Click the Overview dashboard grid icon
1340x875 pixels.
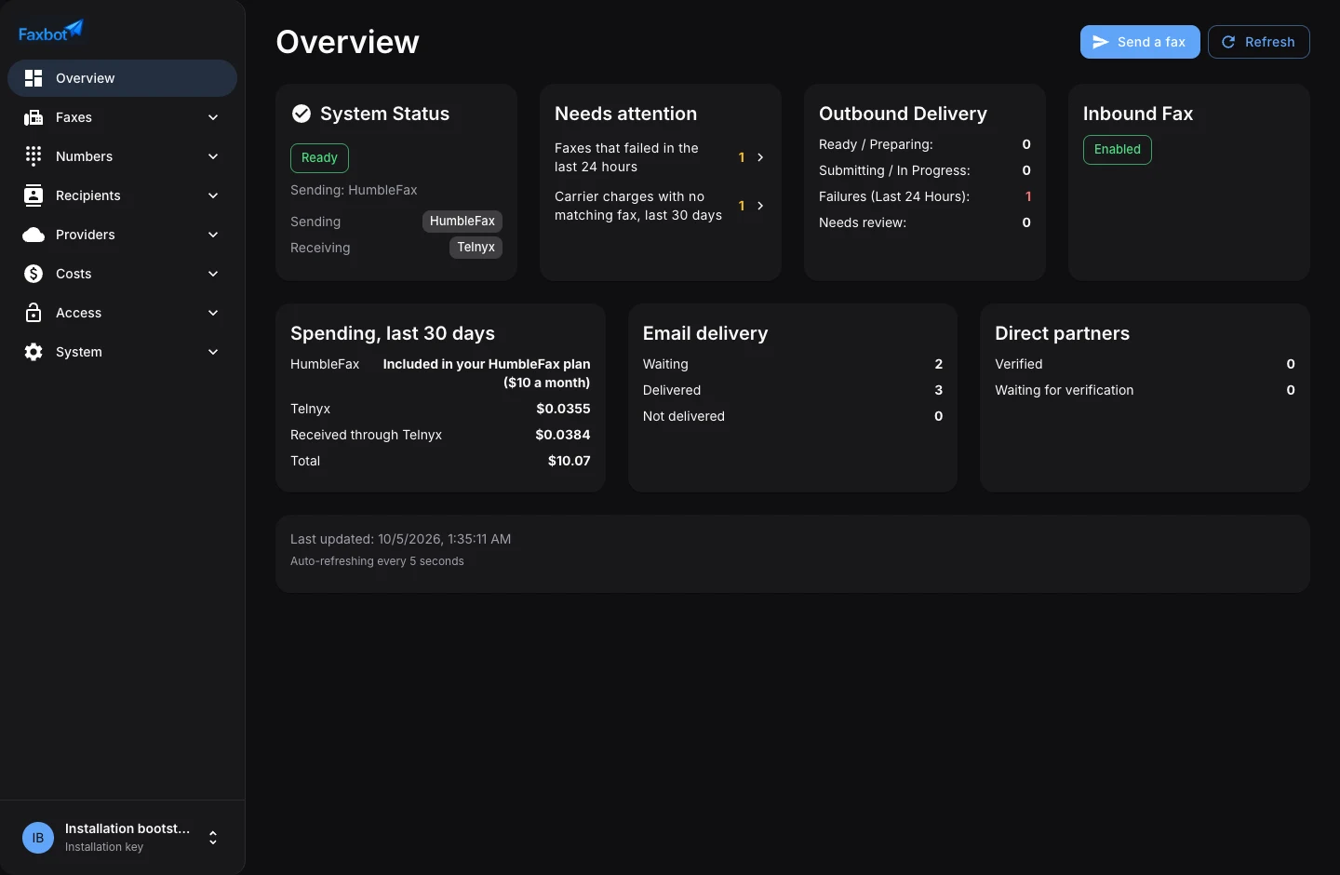[x=33, y=78]
